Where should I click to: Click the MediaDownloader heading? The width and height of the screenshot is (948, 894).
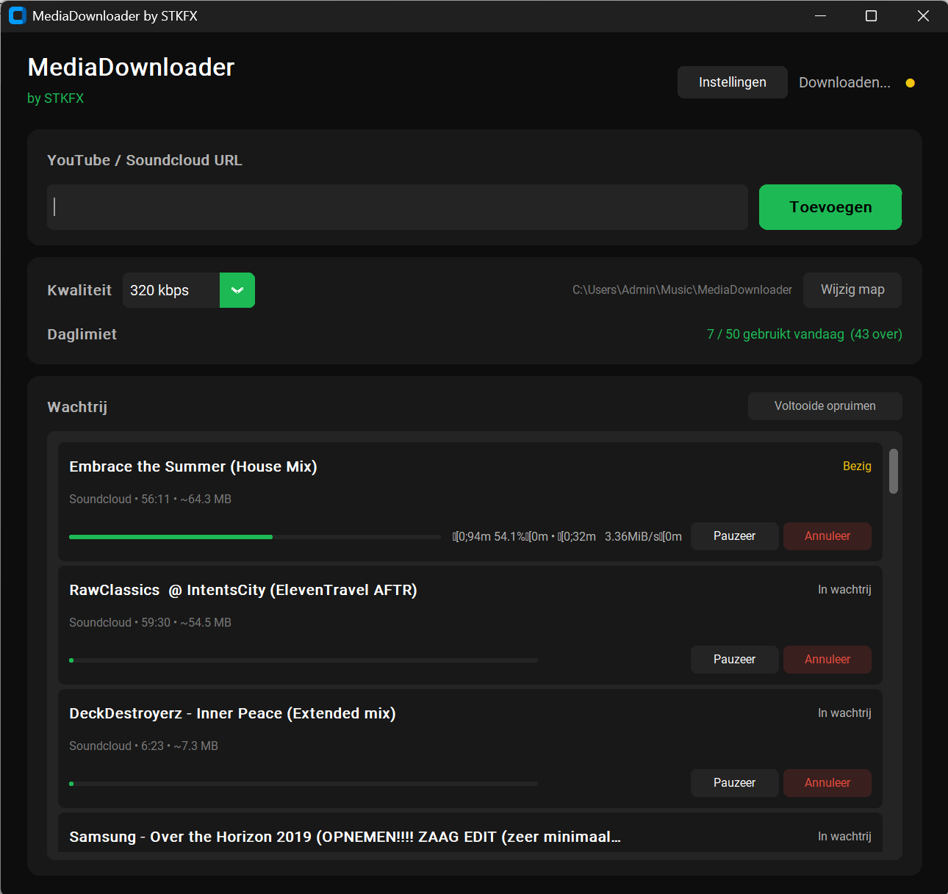click(131, 68)
